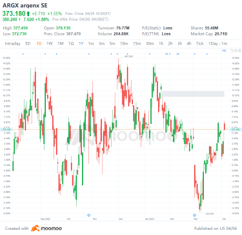Click the current price 373.180

click(14, 14)
